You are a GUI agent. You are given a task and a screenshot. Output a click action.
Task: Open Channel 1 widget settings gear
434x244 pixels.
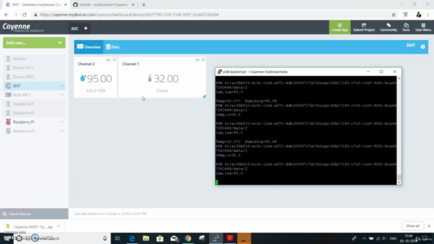[x=203, y=60]
